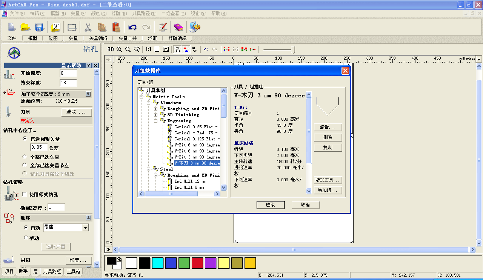
Task: Click the zoom slider handle in 2D toolbar
Action: 294,49
